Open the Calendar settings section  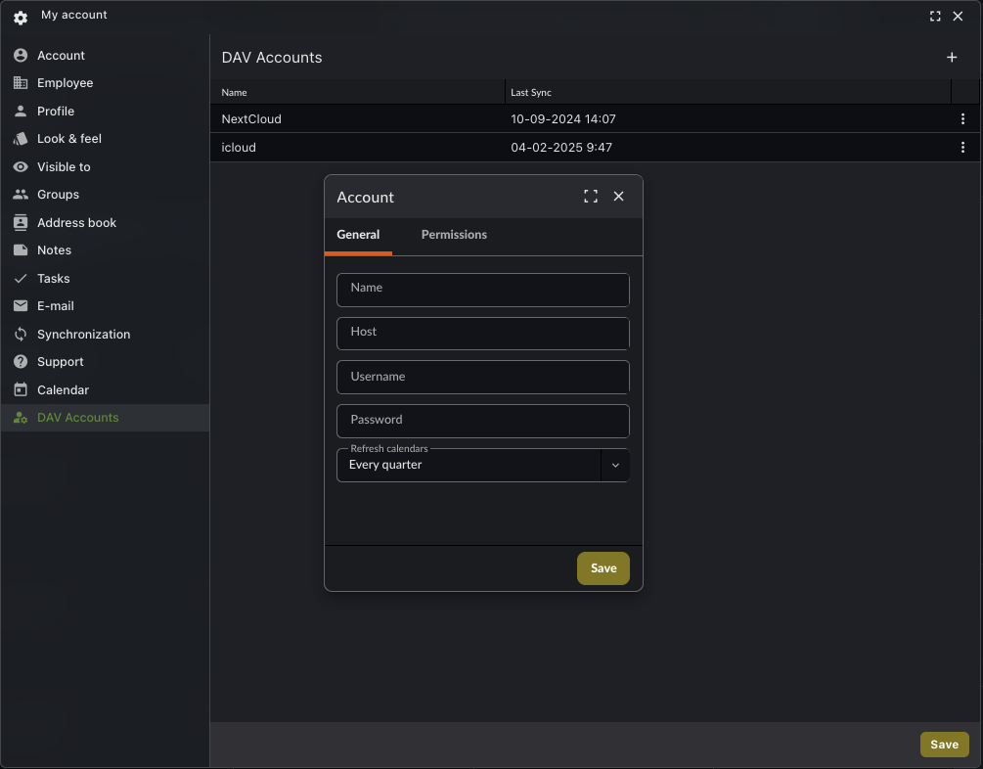105,390
